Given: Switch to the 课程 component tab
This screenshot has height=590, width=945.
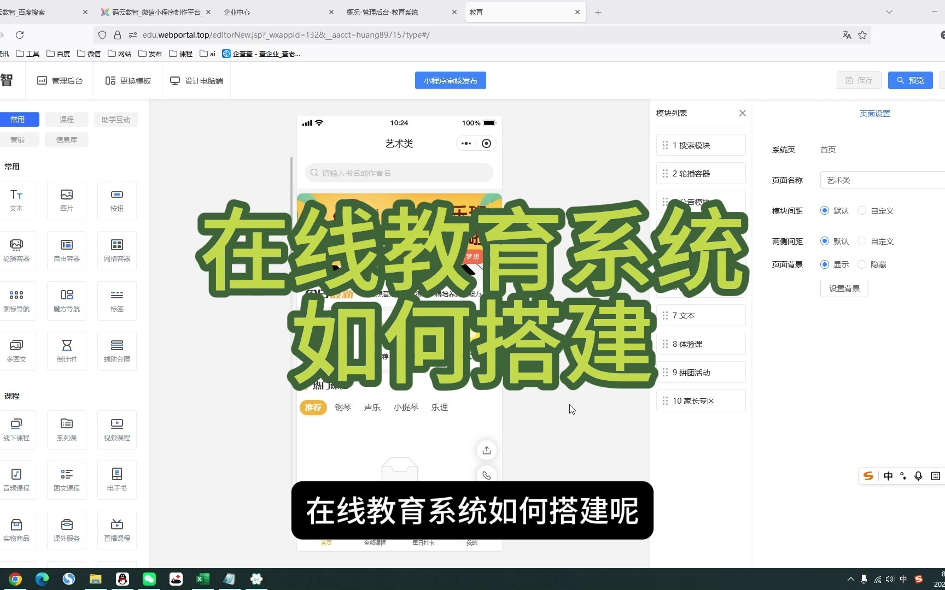Looking at the screenshot, I should point(67,120).
